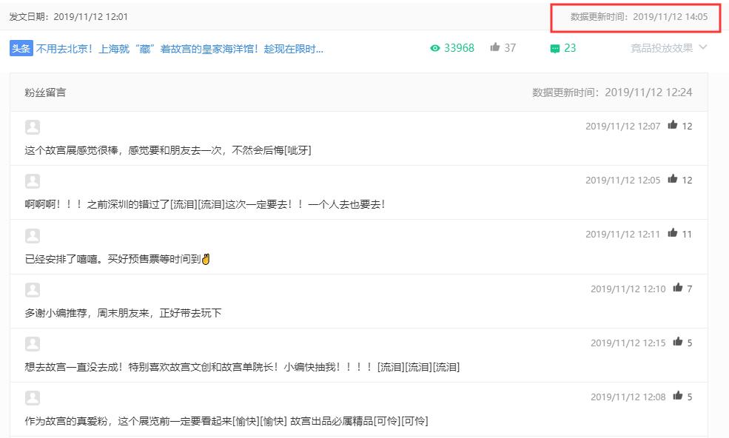The image size is (729, 438).
Task: Click the 发文日期 2019/11/12 12:01 text
Action: tap(68, 16)
